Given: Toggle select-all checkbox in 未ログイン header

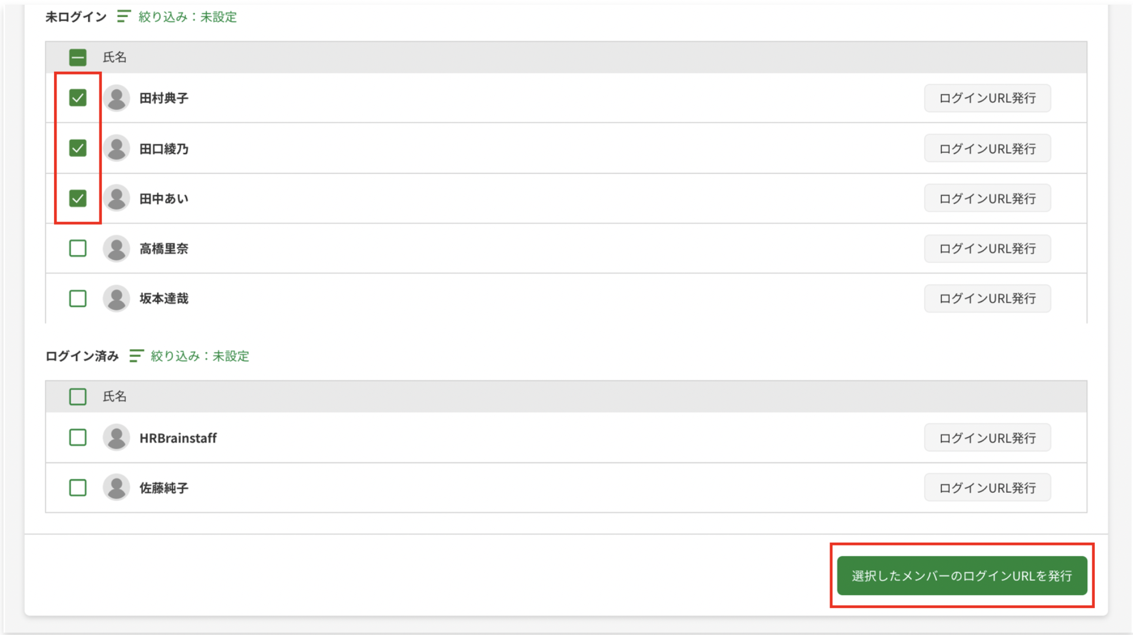Looking at the screenshot, I should (78, 58).
